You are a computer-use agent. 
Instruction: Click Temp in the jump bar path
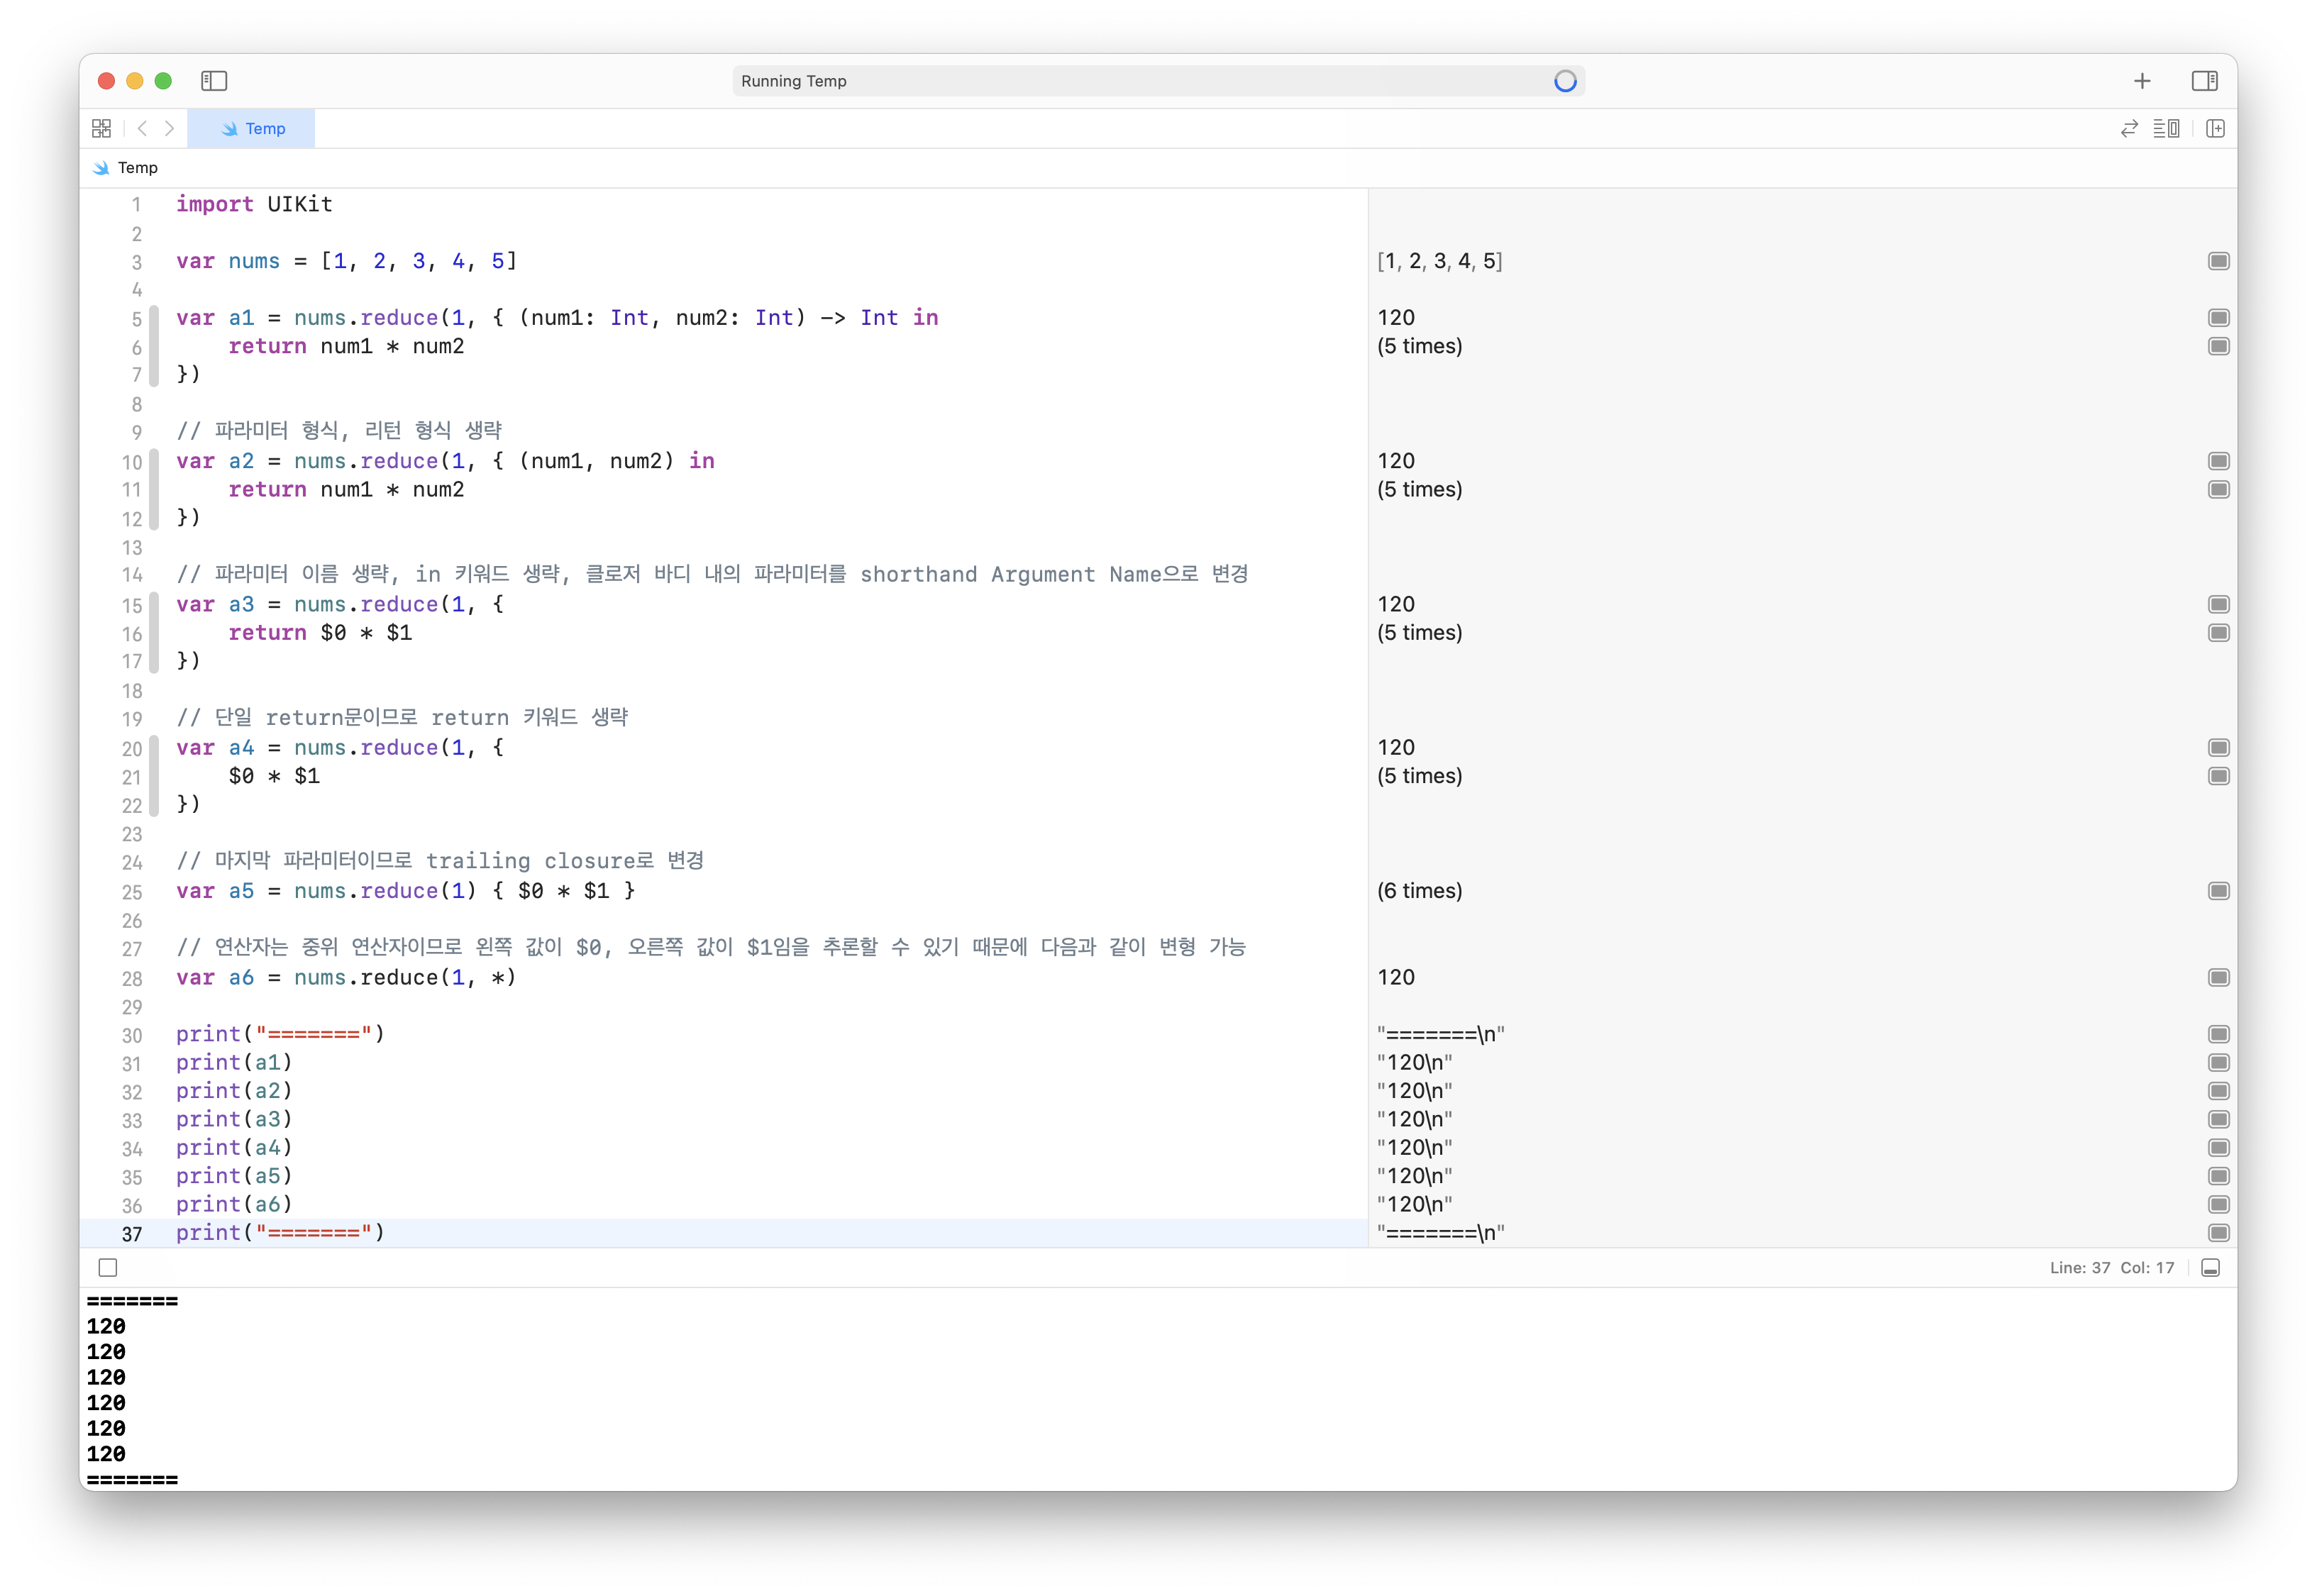click(x=137, y=168)
